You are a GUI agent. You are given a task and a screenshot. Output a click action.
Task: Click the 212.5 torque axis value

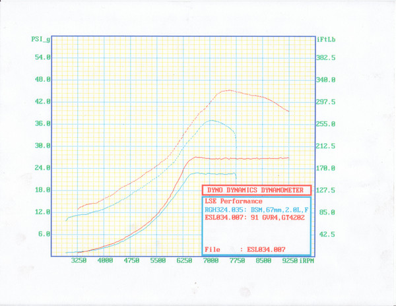[x=326, y=146]
